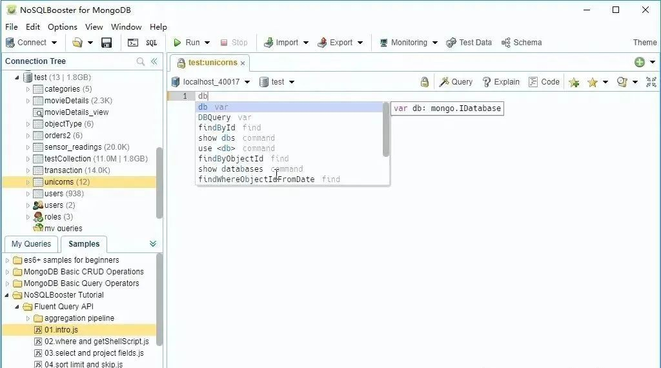
Task: Collapse the NoSQLBooster Tutorial folder
Action: pyautogui.click(x=7, y=295)
